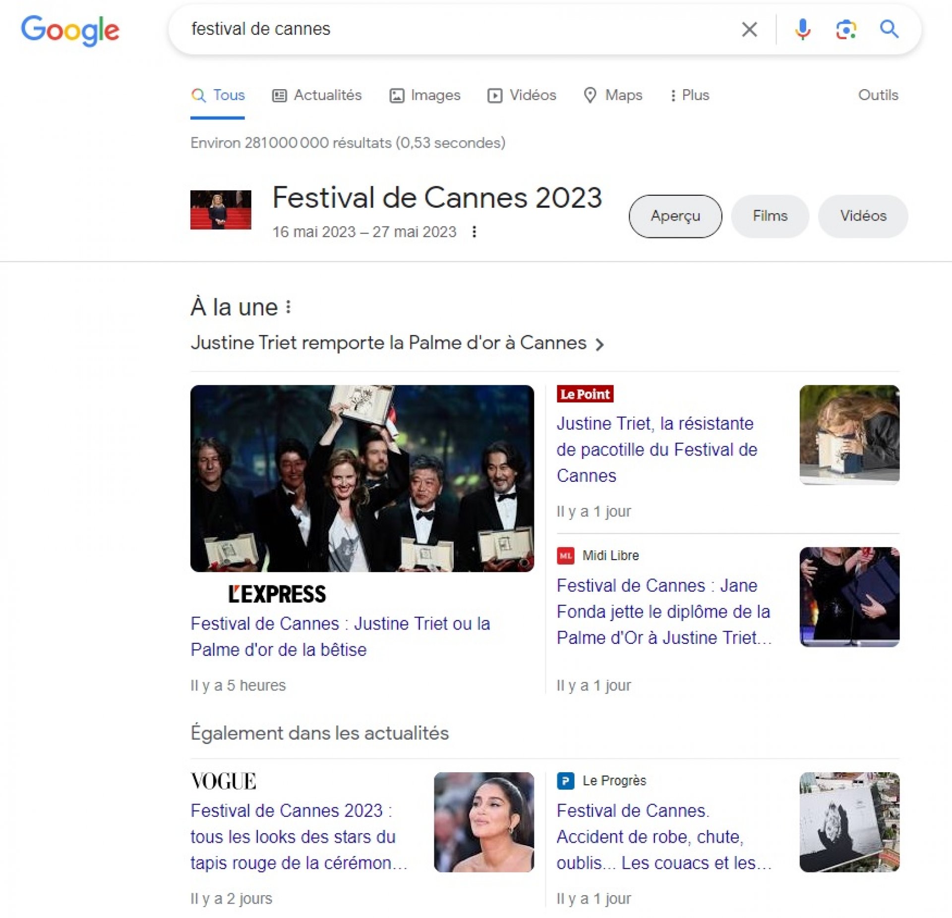Viewport: 952px width, 918px height.
Task: Click the Vogue red carpet portrait thumbnail
Action: tap(484, 822)
